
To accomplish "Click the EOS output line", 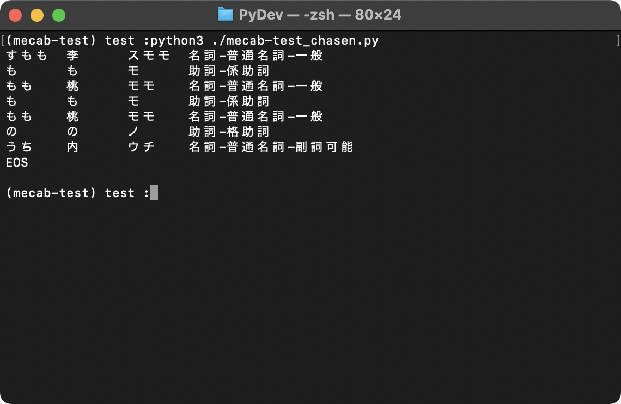I will pyautogui.click(x=17, y=162).
